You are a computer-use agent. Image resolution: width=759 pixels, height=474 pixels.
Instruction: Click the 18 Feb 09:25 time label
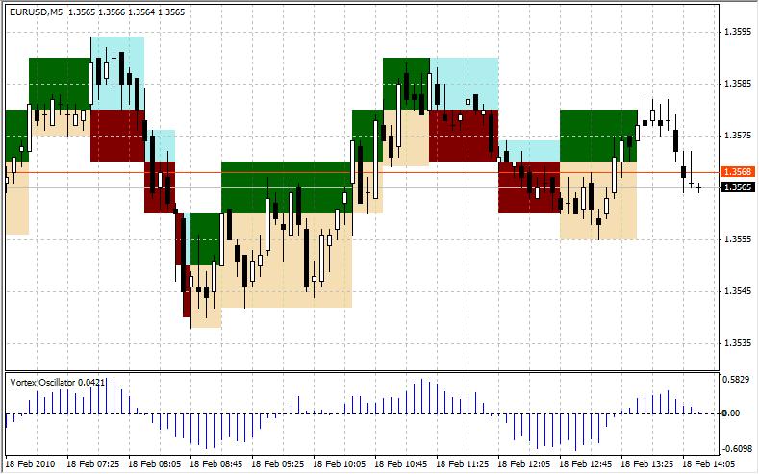pyautogui.click(x=278, y=464)
